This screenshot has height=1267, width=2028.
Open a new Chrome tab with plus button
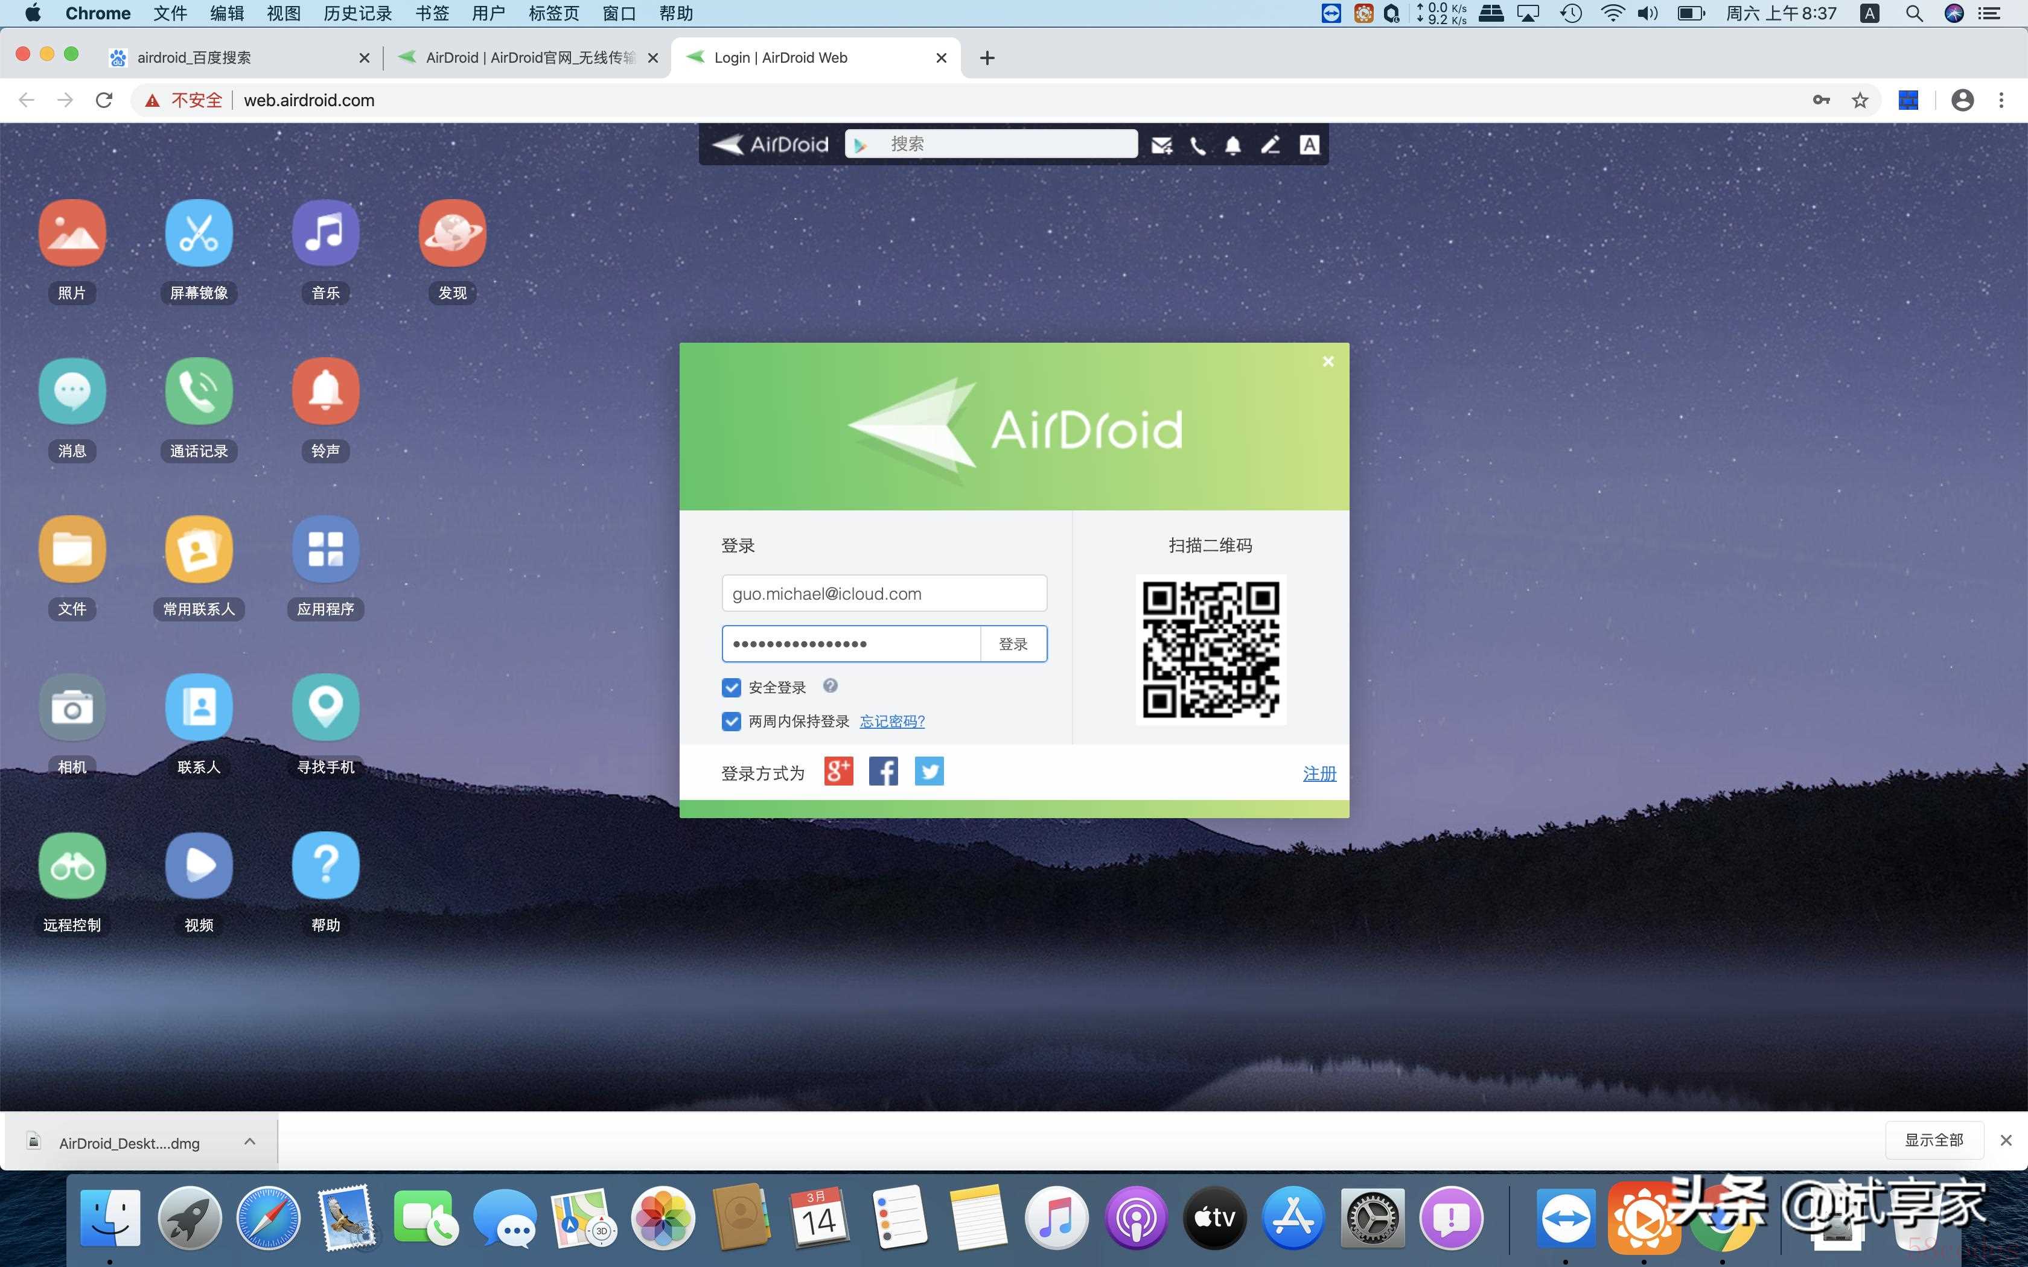point(987,58)
